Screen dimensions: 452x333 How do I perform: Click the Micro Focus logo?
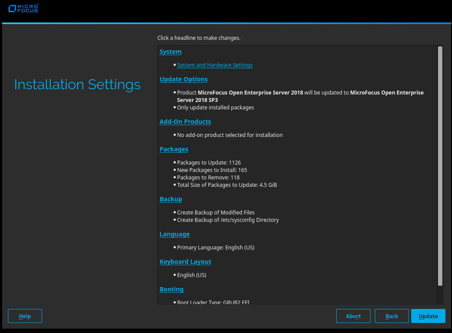(x=23, y=8)
